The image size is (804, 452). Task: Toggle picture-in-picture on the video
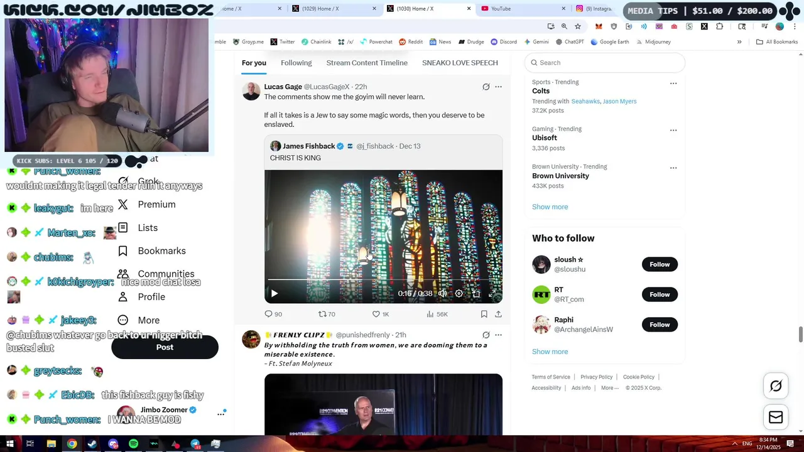click(475, 293)
